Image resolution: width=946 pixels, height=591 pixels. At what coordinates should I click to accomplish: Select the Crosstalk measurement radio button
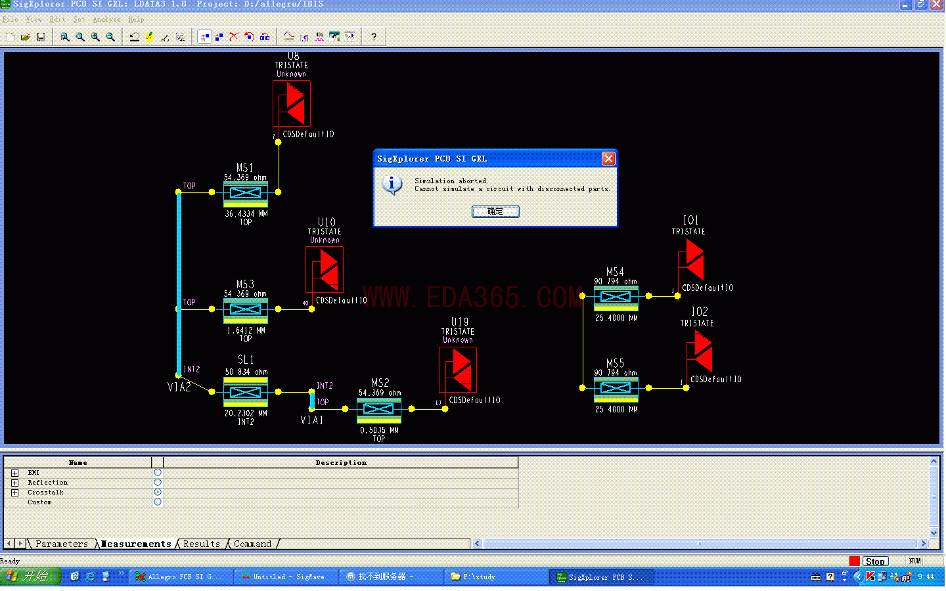pyautogui.click(x=158, y=492)
